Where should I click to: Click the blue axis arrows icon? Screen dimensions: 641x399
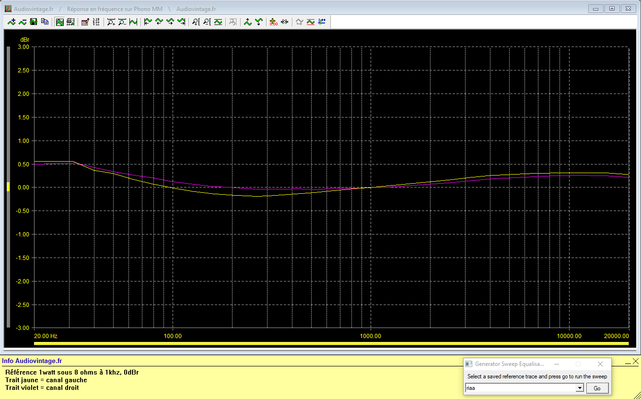(321, 22)
